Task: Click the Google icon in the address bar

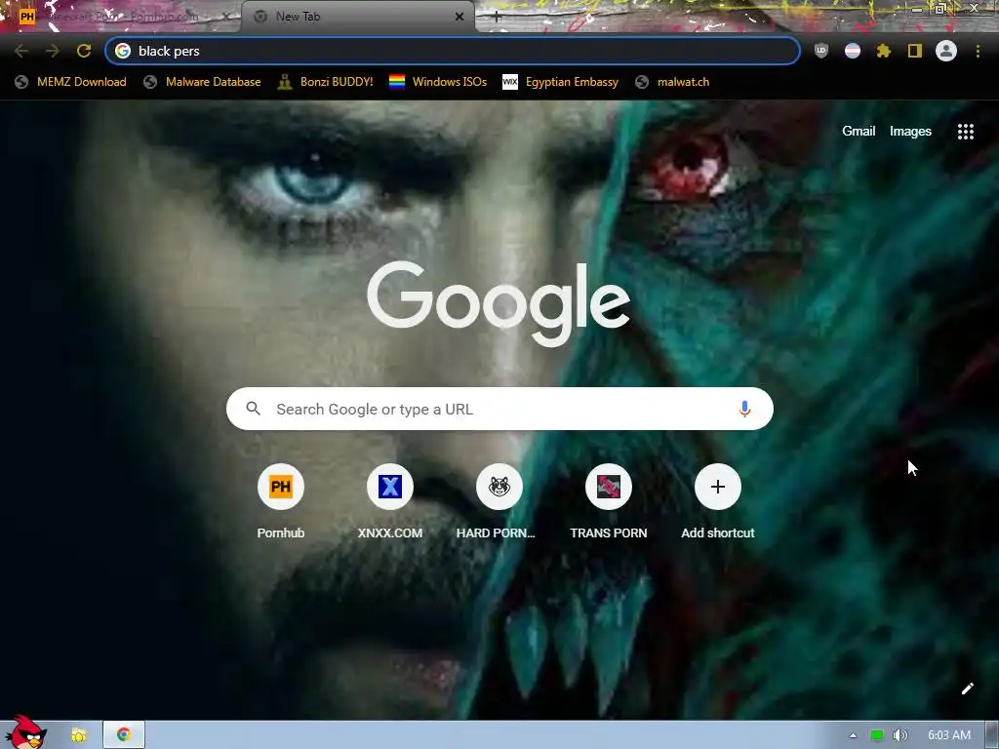Action: 123,51
